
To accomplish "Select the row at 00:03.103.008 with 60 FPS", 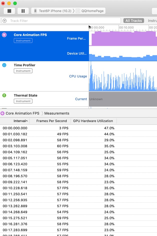I will point(78,146).
